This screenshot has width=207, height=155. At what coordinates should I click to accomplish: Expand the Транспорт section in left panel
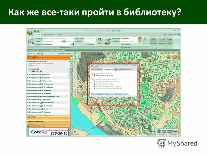pyautogui.click(x=49, y=118)
